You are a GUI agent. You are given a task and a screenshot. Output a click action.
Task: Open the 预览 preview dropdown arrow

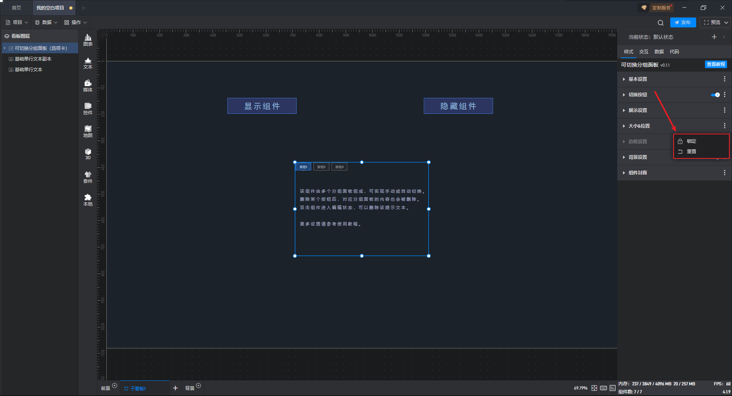click(x=726, y=22)
